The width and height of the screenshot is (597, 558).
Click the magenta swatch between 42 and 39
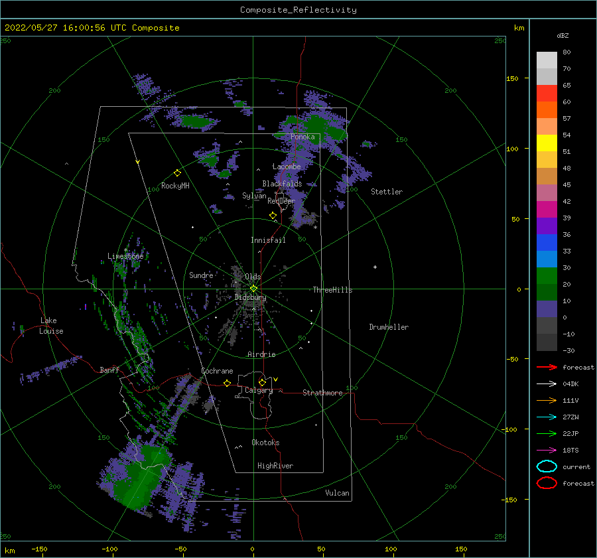[x=547, y=209]
